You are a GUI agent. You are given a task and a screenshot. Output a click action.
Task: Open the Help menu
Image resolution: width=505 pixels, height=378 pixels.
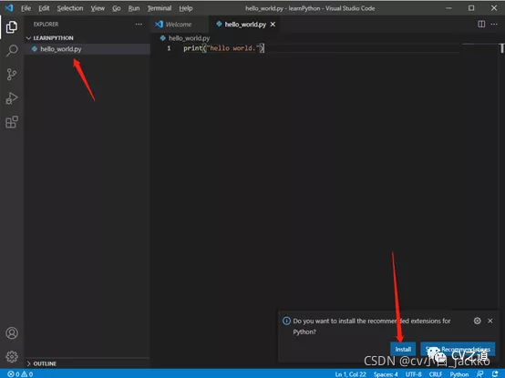pyautogui.click(x=186, y=8)
